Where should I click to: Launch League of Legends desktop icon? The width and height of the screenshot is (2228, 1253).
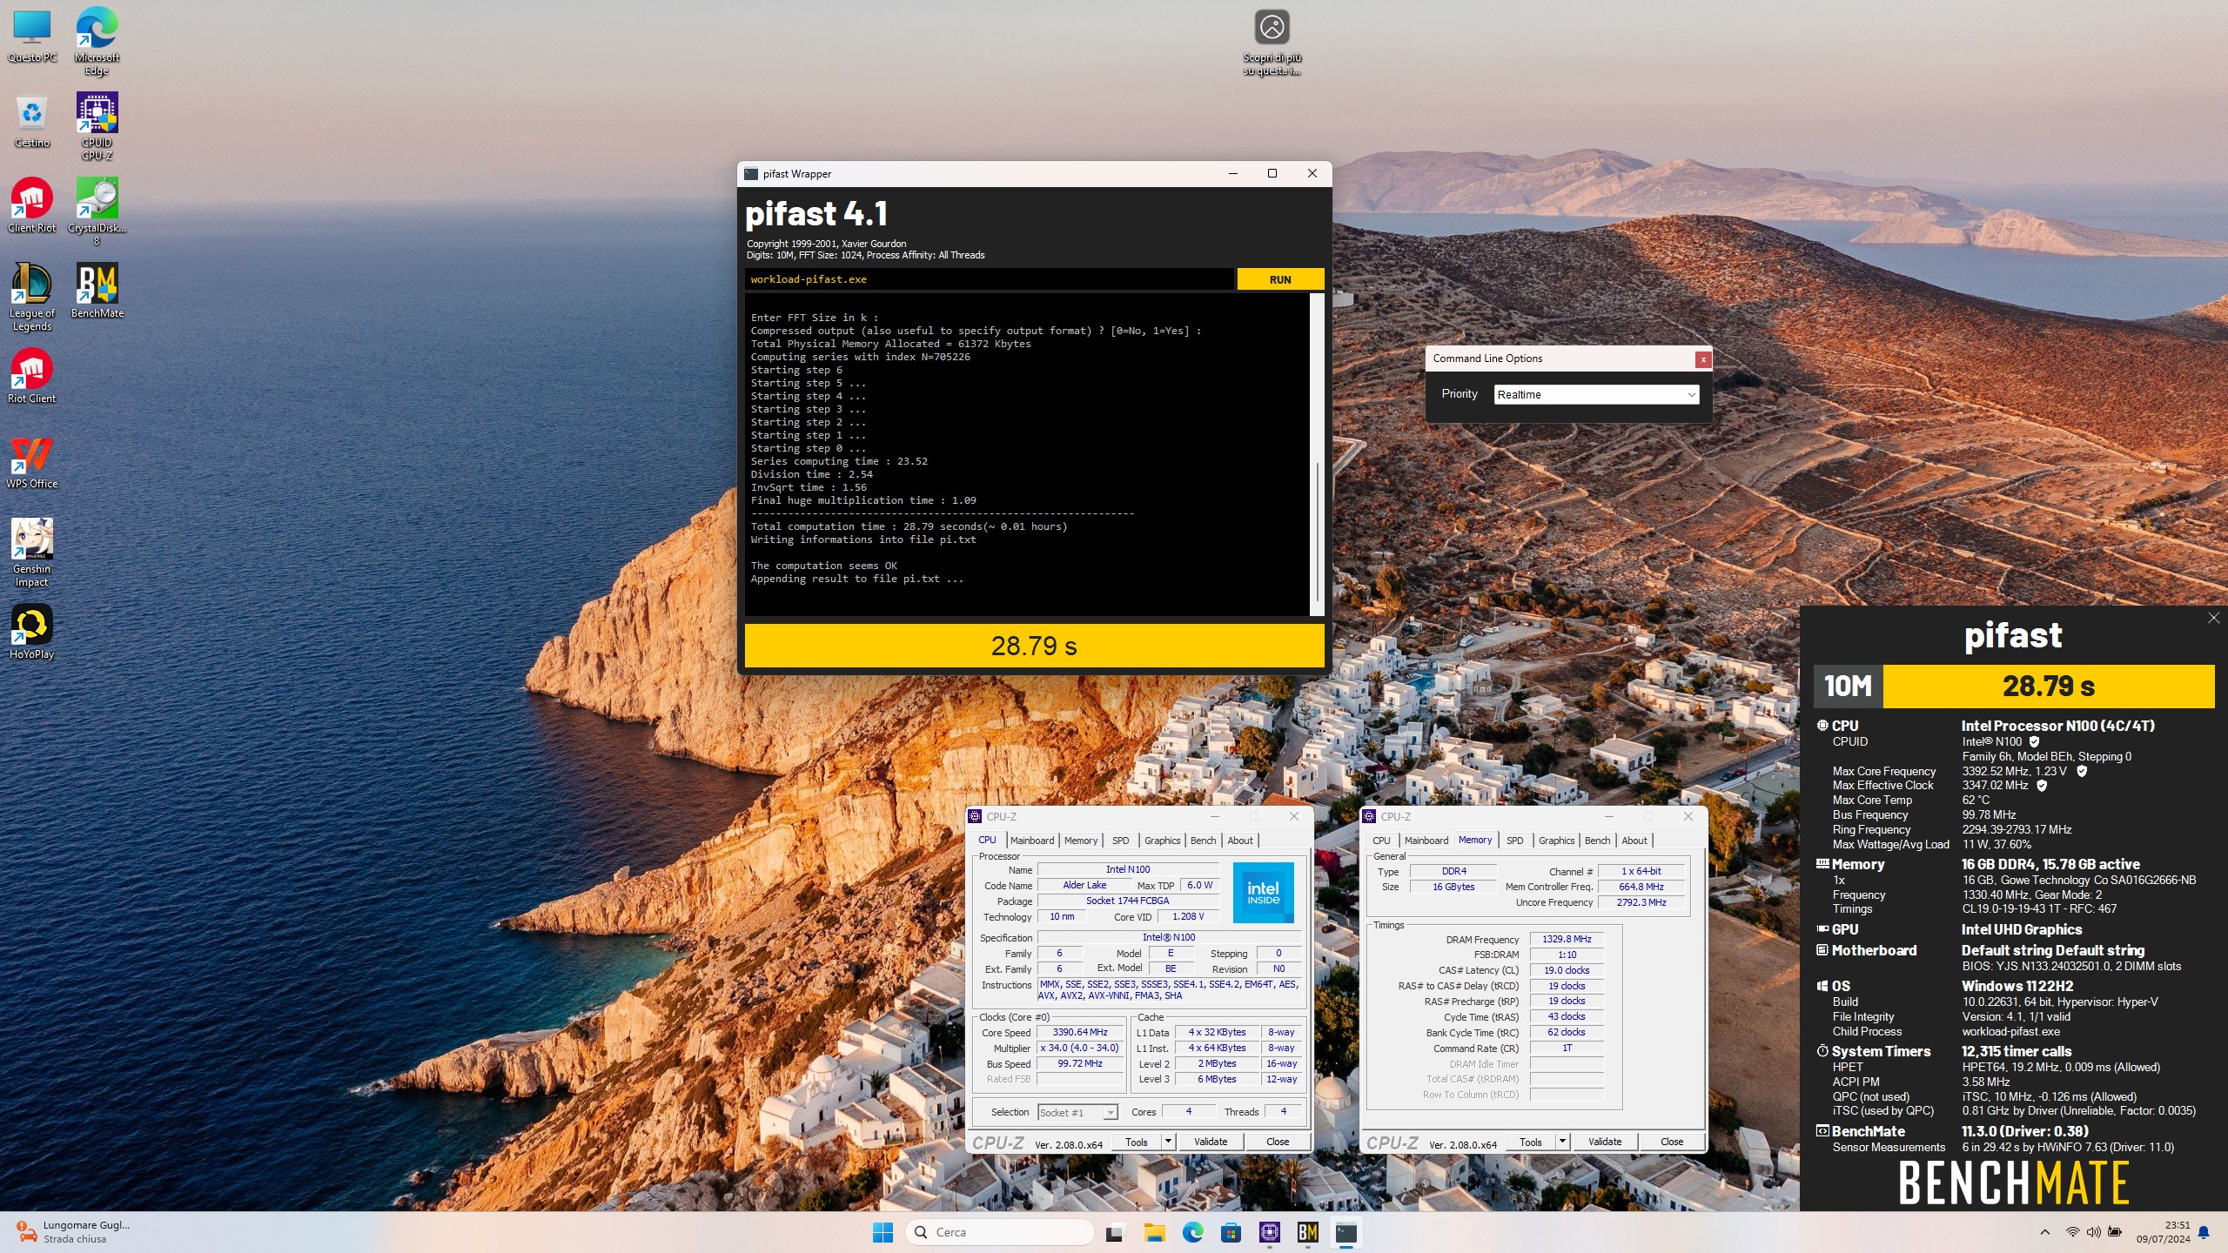click(x=32, y=298)
